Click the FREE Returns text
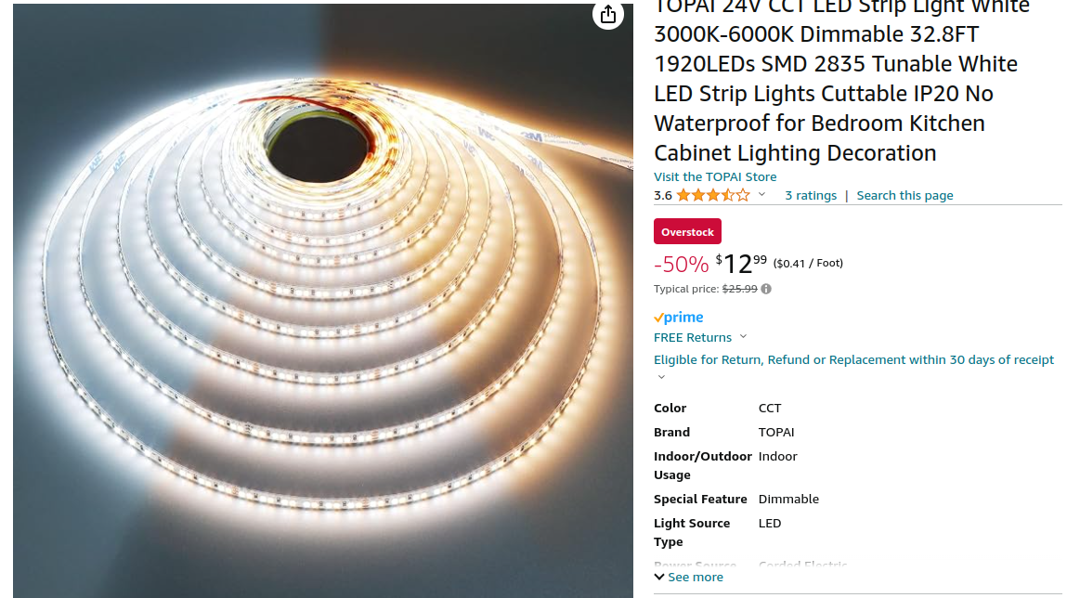 [693, 337]
